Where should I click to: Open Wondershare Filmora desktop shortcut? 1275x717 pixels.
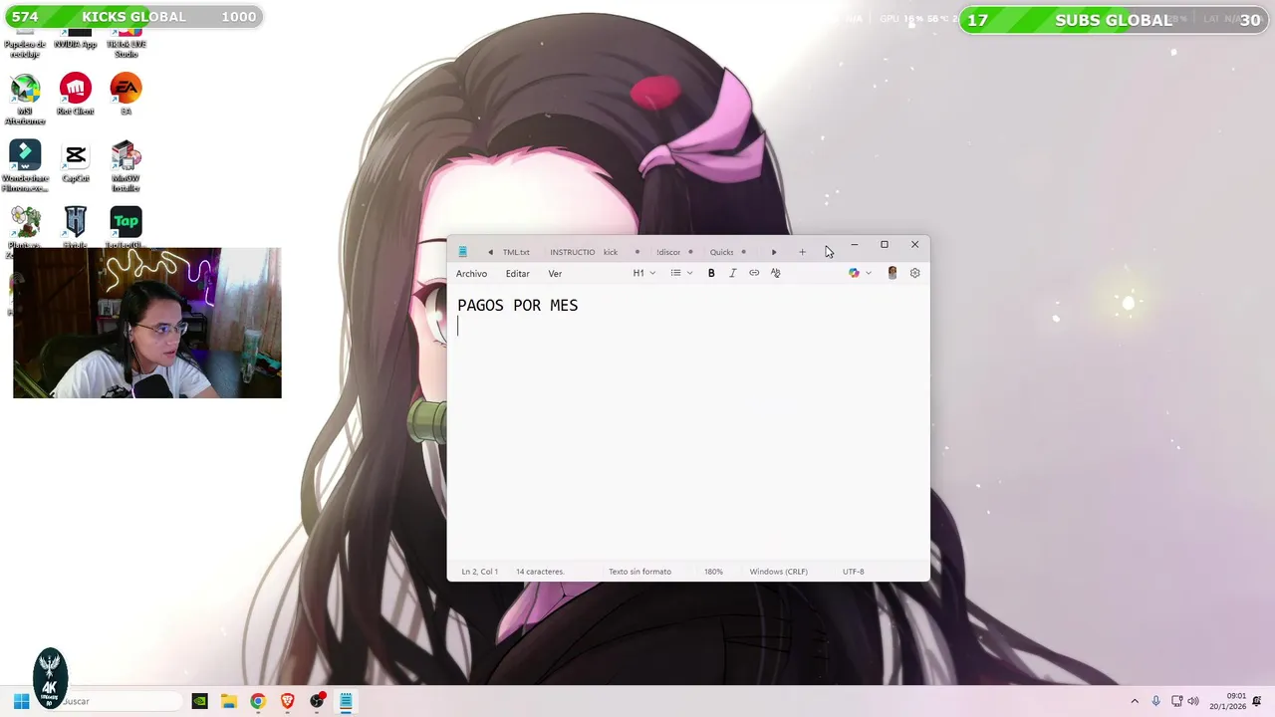coord(25,166)
